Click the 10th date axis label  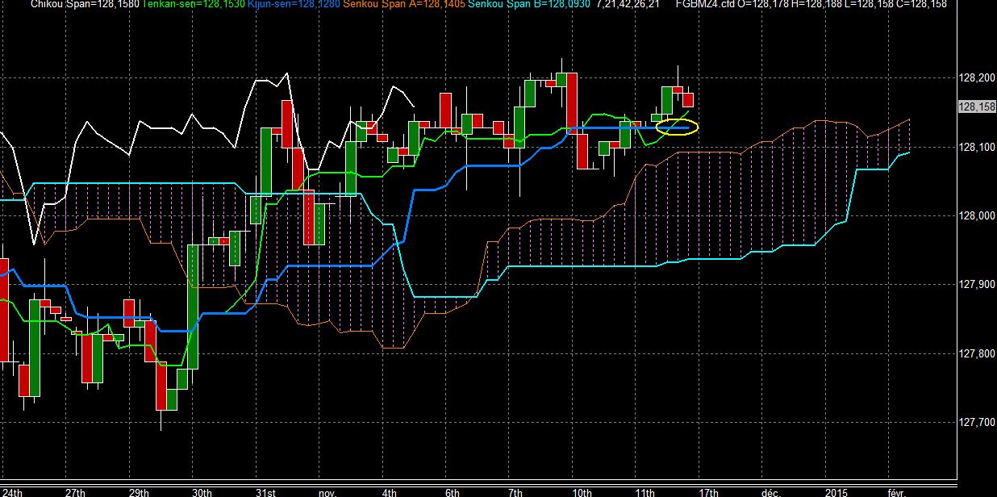582,492
